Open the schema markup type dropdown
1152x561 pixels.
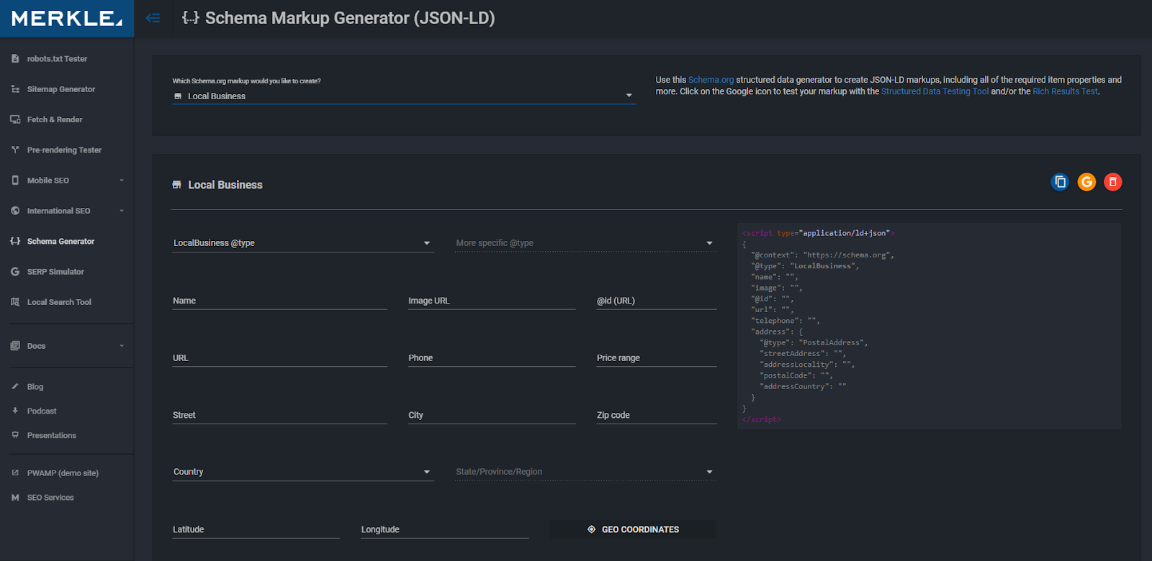point(404,96)
